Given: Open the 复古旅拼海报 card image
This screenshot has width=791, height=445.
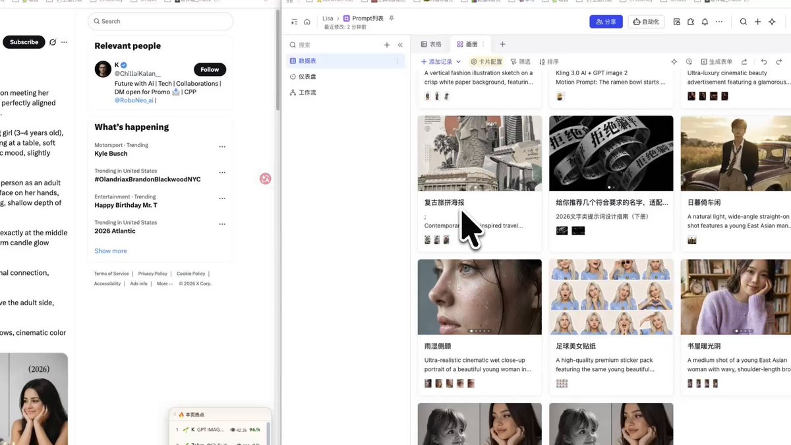Looking at the screenshot, I should (x=480, y=154).
